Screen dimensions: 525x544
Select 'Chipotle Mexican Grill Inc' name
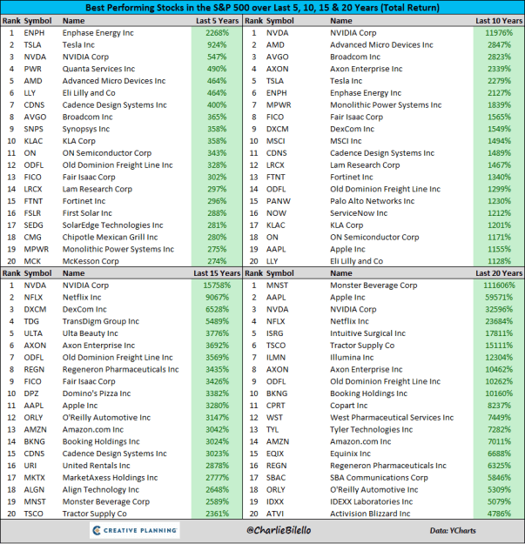pos(110,238)
